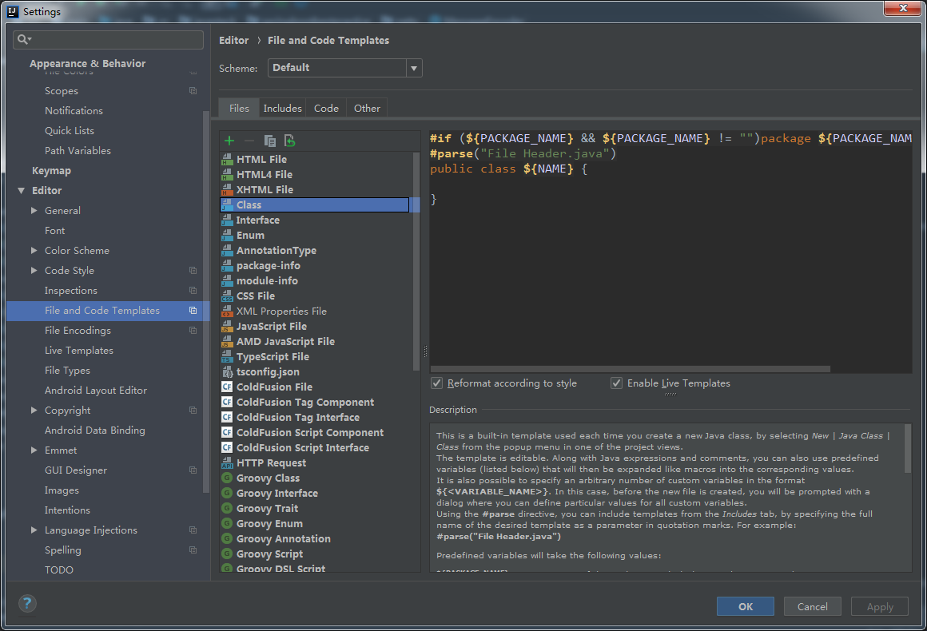The image size is (927, 631).
Task: Click the Groovy Class file icon
Action: 227,478
